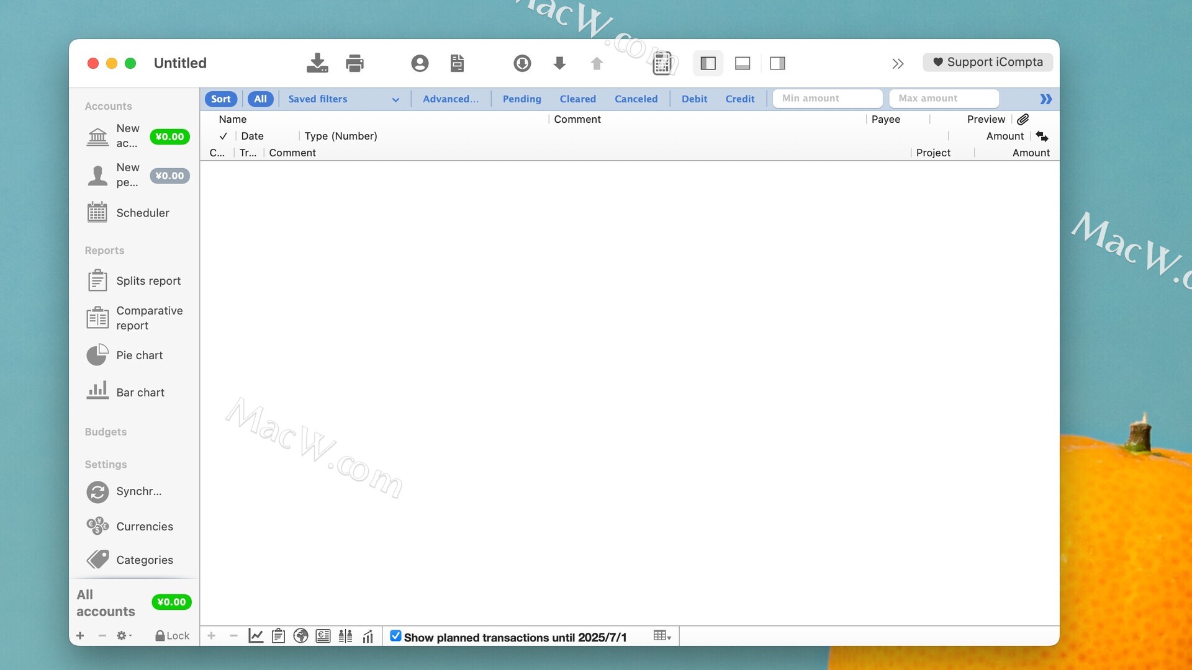Image resolution: width=1192 pixels, height=670 pixels.
Task: Click the printer icon in toolbar
Action: pos(354,63)
